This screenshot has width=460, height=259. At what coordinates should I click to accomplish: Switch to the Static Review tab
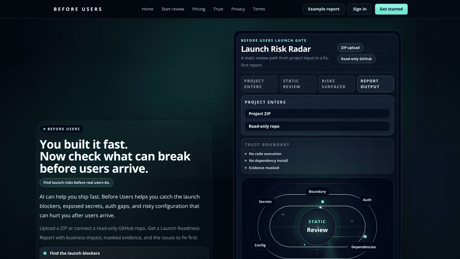298,84
